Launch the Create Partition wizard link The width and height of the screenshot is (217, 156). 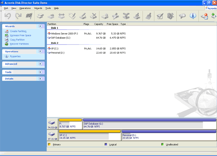[x=18, y=31]
